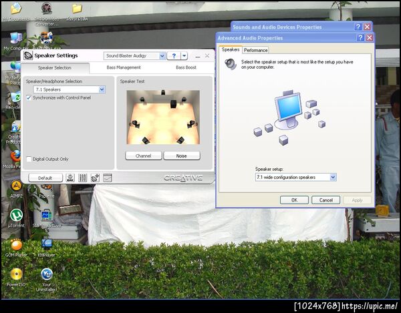401x313 pixels.
Task: Click the speaker icon beside the setup instructions
Action: point(231,64)
